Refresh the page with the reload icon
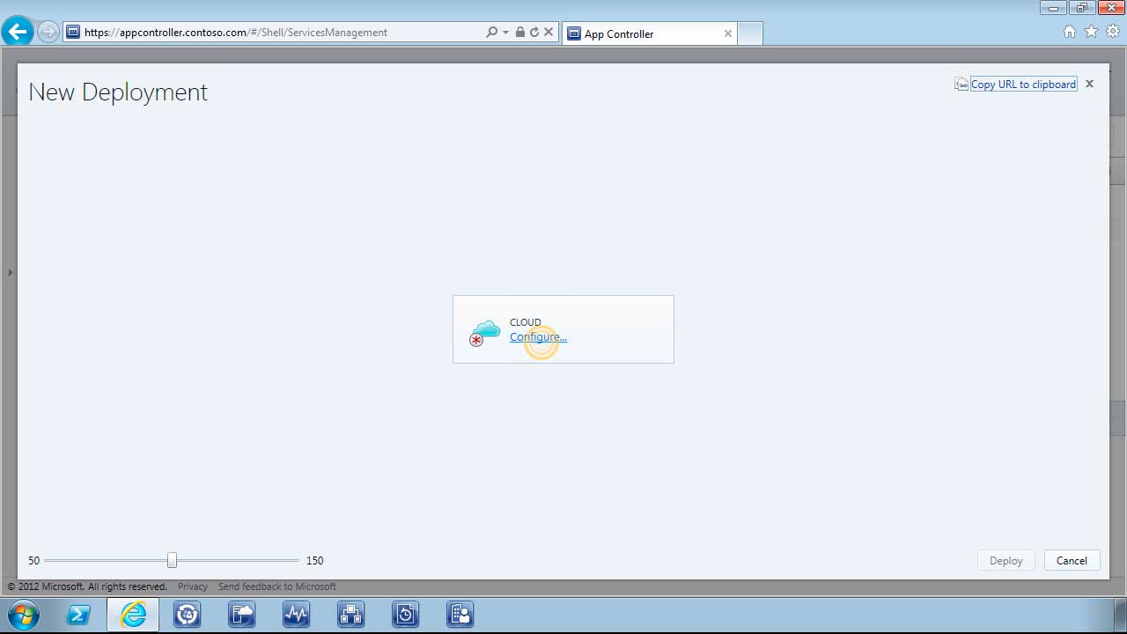 [534, 32]
